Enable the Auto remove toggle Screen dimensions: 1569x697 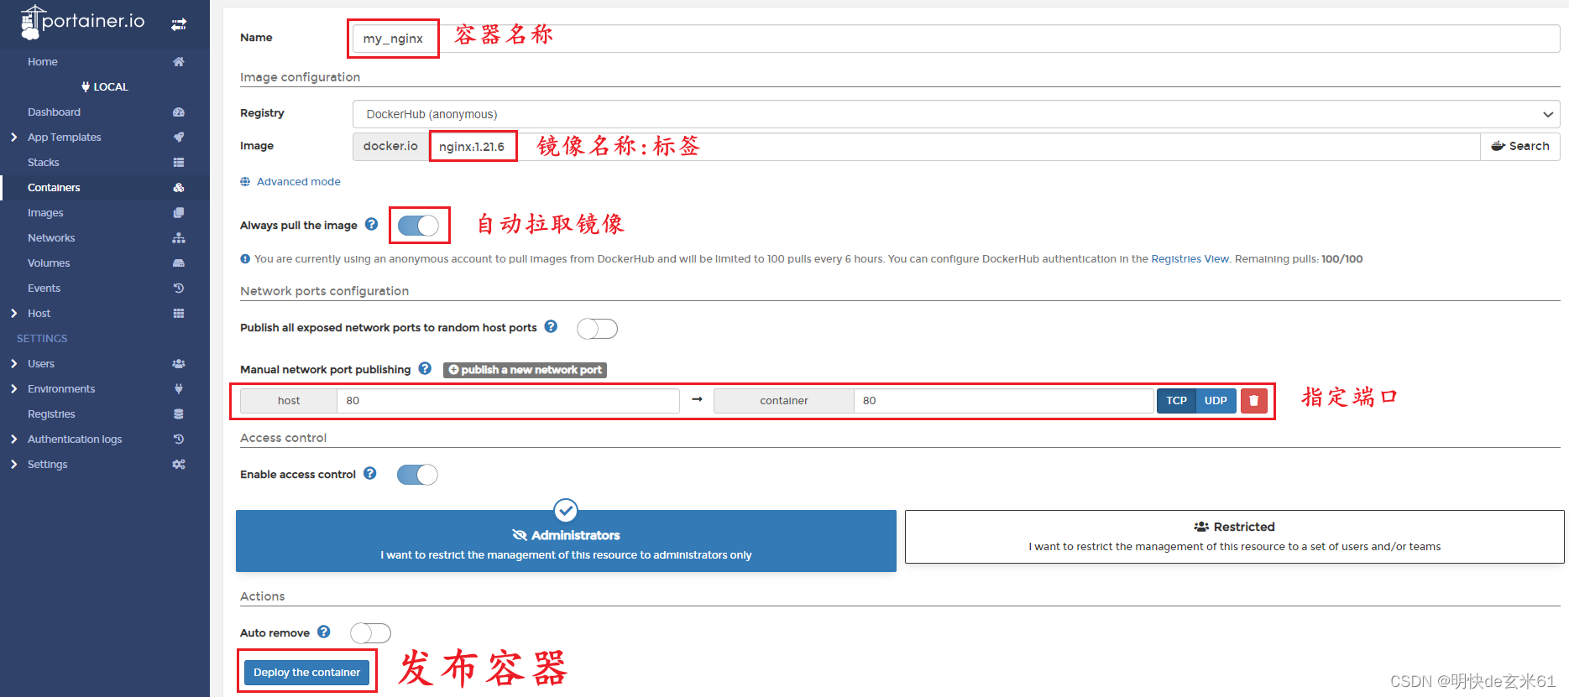point(370,633)
